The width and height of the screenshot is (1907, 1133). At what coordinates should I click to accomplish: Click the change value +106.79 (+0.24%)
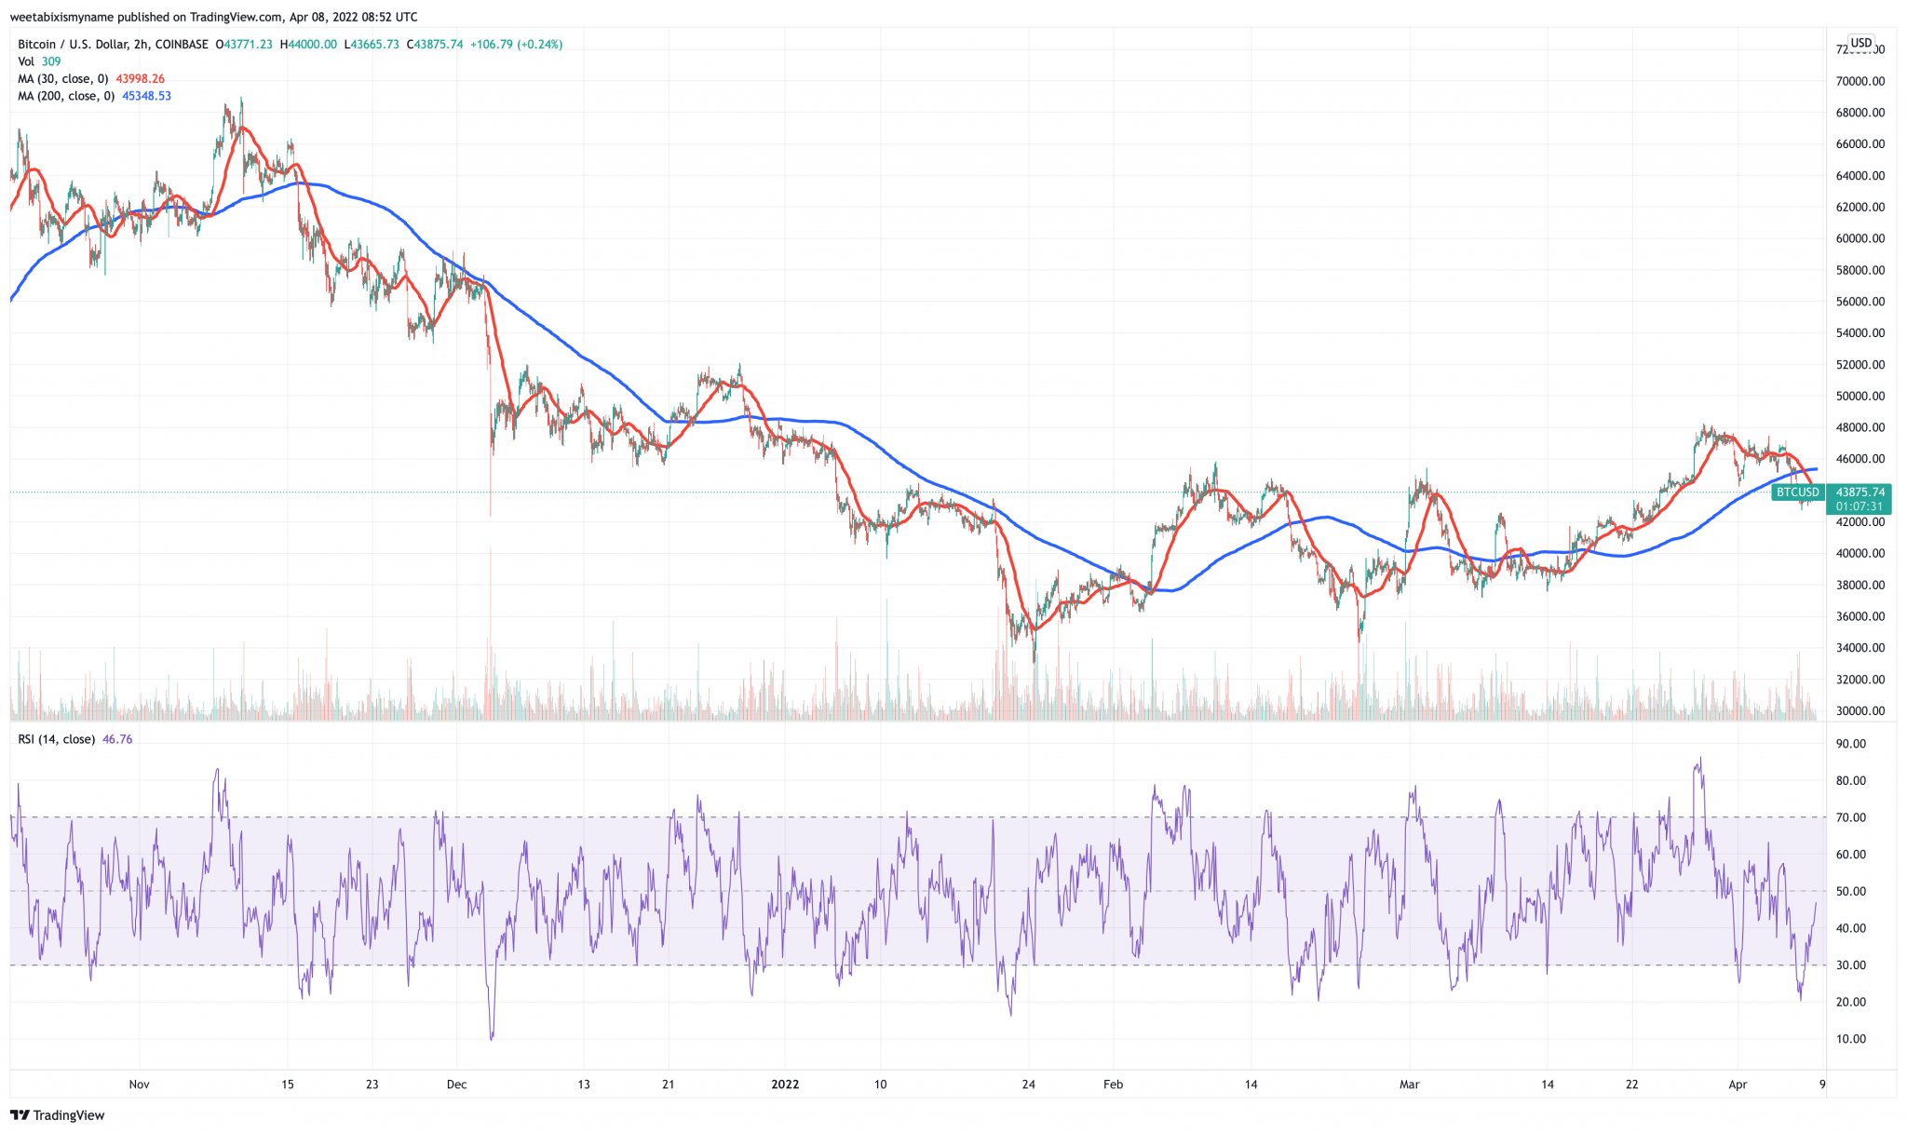[517, 44]
